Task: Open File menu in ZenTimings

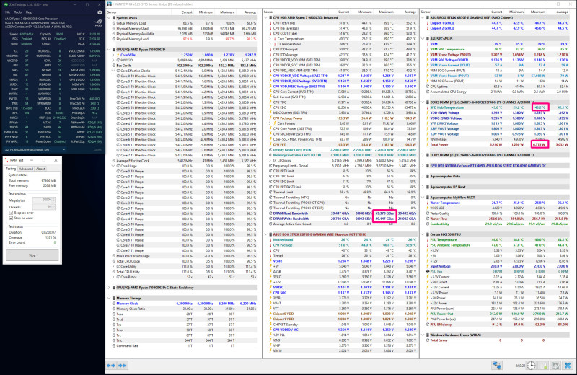Action: point(7,12)
